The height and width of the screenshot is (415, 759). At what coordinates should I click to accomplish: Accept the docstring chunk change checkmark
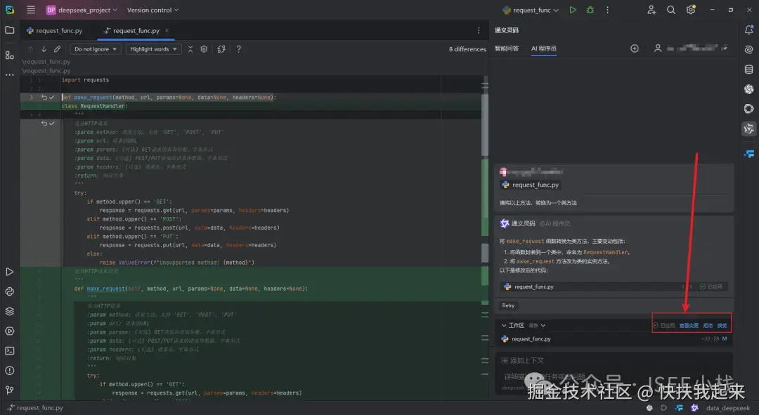point(52,124)
